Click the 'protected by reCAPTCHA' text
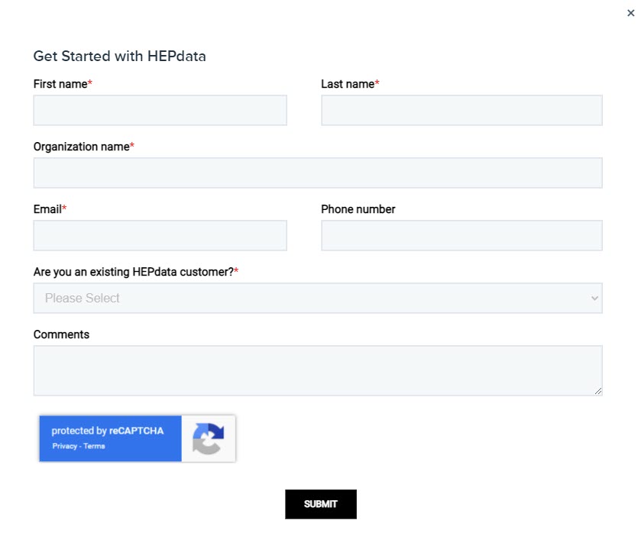 (108, 431)
